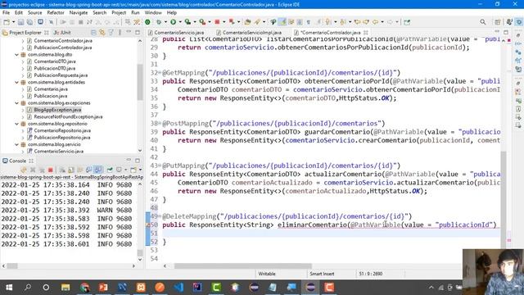The height and width of the screenshot is (295, 524).
Task: Click the Save All toolbar icon
Action: [x=29, y=22]
